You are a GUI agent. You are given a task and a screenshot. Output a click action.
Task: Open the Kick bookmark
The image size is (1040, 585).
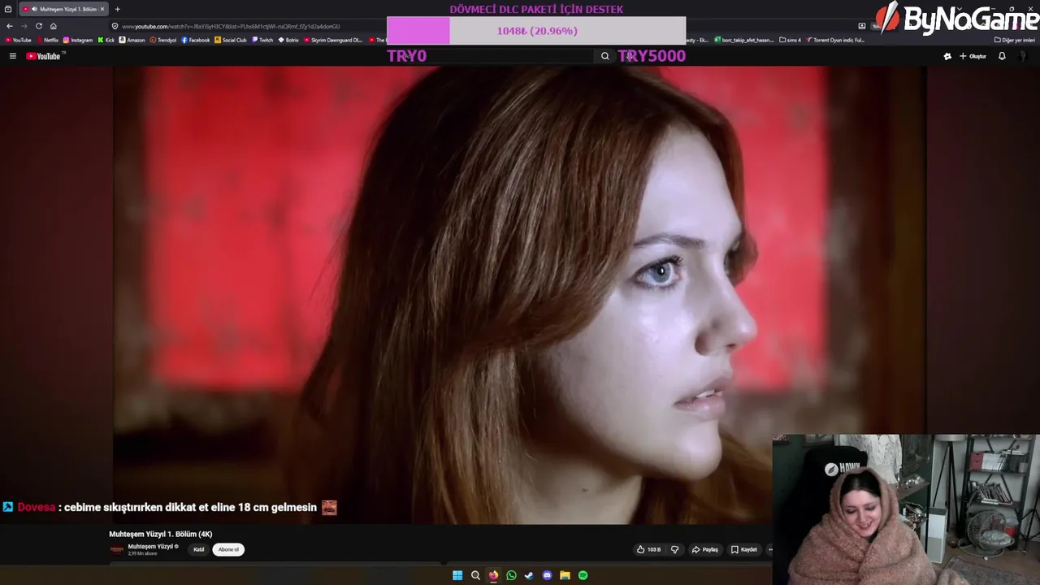click(x=106, y=40)
